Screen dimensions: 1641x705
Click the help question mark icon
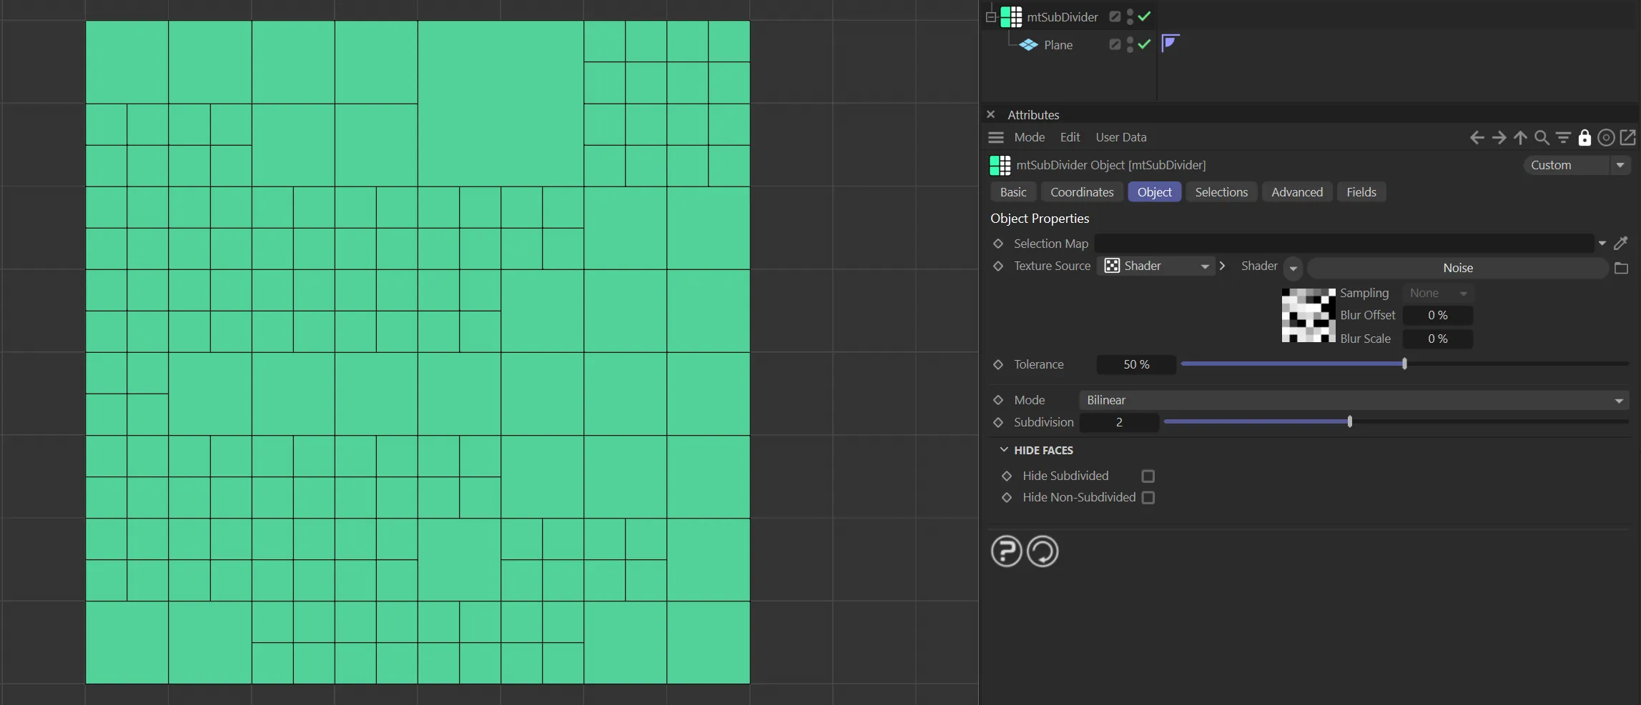click(x=1006, y=551)
